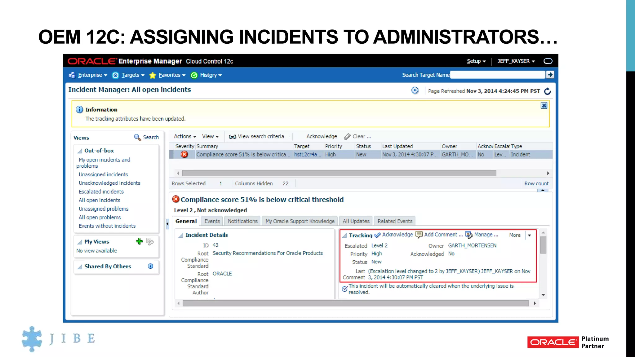Viewport: 635px width, 357px height.
Task: Click View search criteria glasses icon
Action: point(232,137)
